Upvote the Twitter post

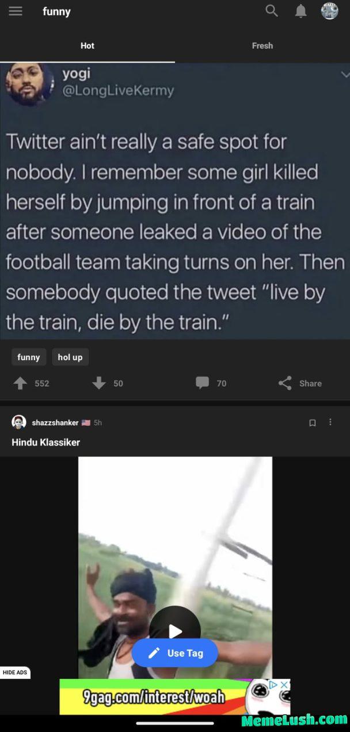[x=21, y=383]
